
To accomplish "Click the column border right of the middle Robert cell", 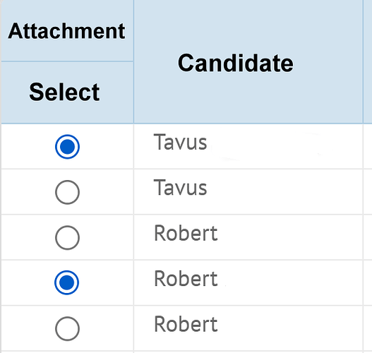I will click(363, 282).
